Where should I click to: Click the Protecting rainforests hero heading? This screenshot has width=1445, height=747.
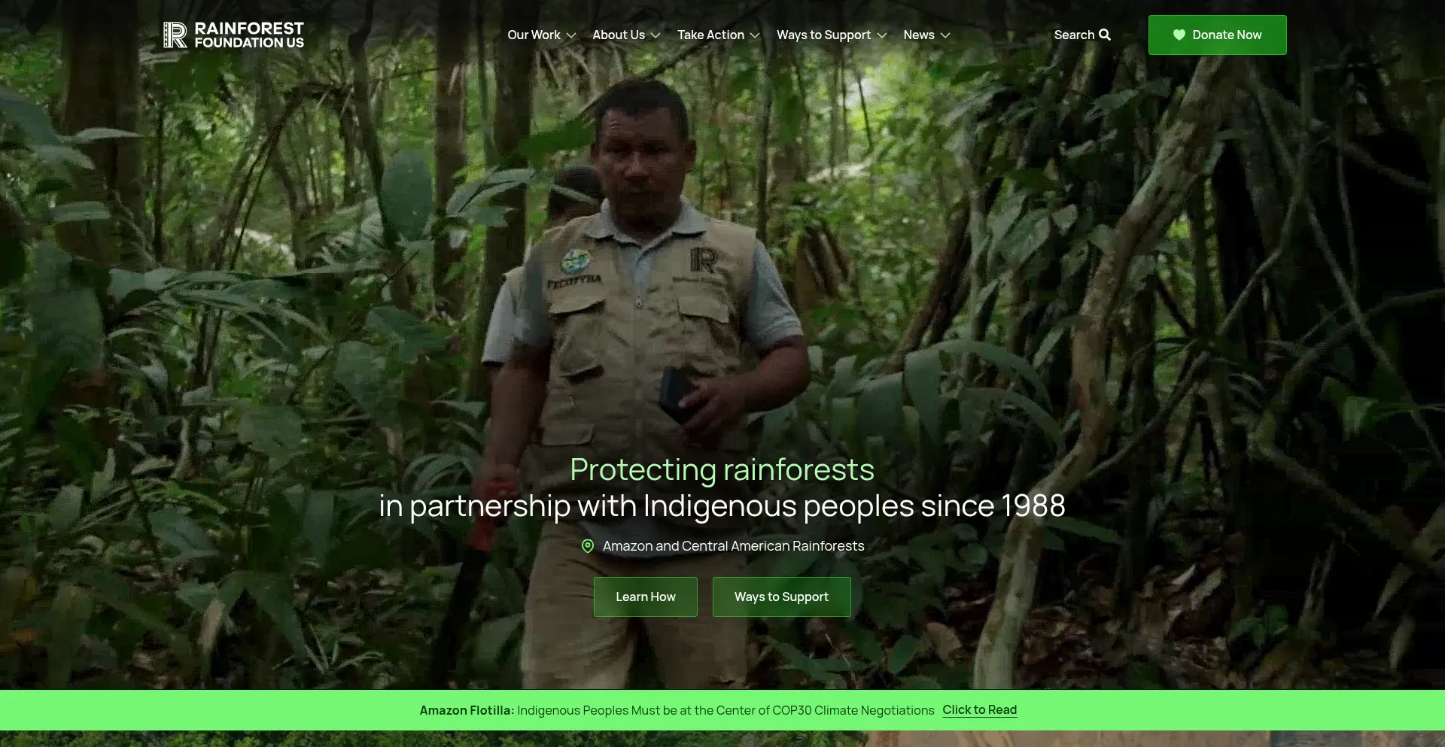click(x=722, y=469)
